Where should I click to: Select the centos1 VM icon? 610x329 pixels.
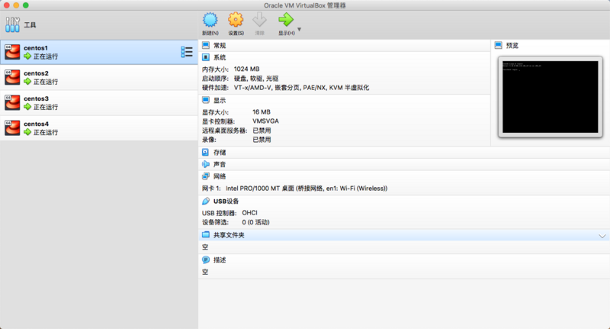click(12, 52)
